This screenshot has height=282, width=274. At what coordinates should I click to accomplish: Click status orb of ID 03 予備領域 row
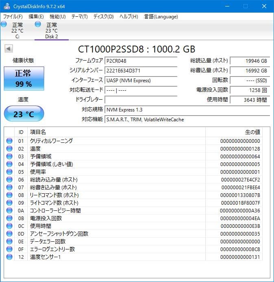(x=9, y=156)
